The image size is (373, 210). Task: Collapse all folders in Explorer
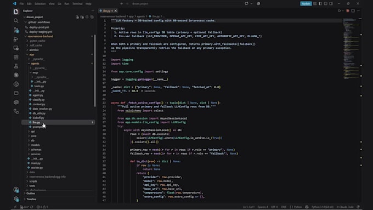(92, 17)
